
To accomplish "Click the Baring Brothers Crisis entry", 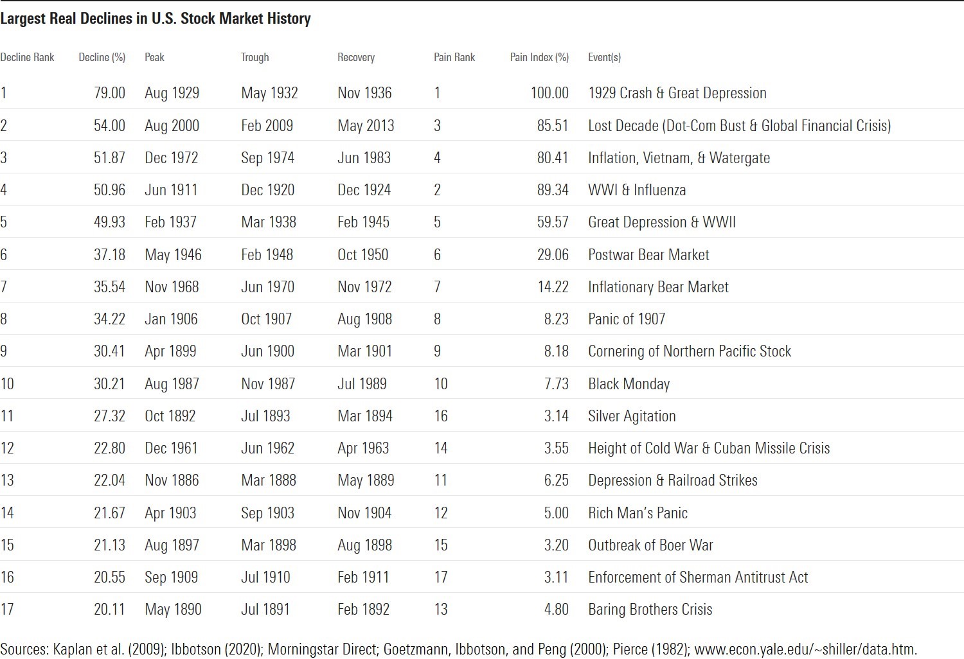I will pos(650,610).
